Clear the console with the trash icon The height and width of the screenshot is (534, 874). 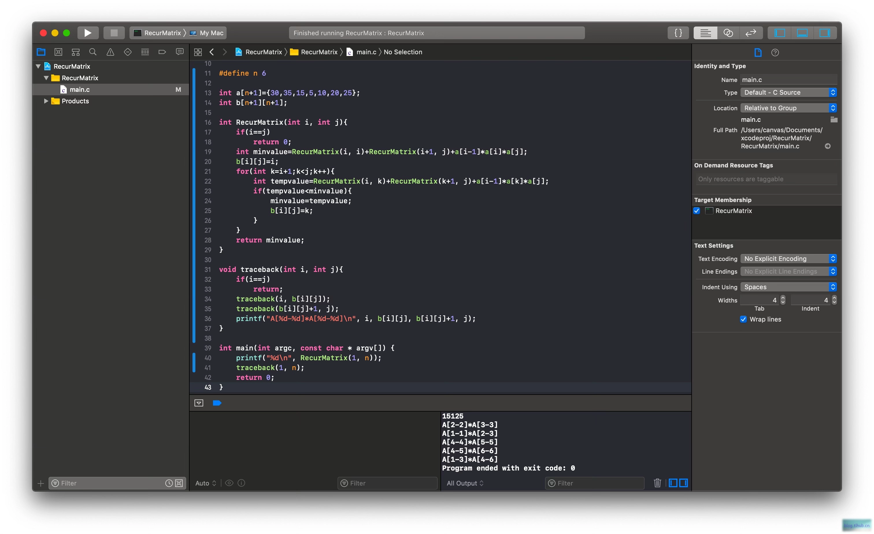pos(657,483)
